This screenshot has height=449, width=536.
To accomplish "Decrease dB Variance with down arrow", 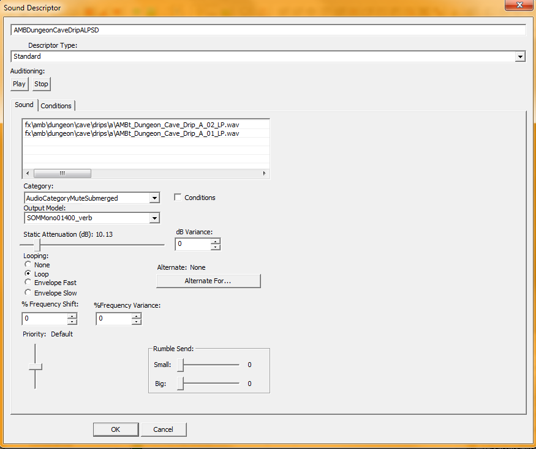I will pos(216,247).
